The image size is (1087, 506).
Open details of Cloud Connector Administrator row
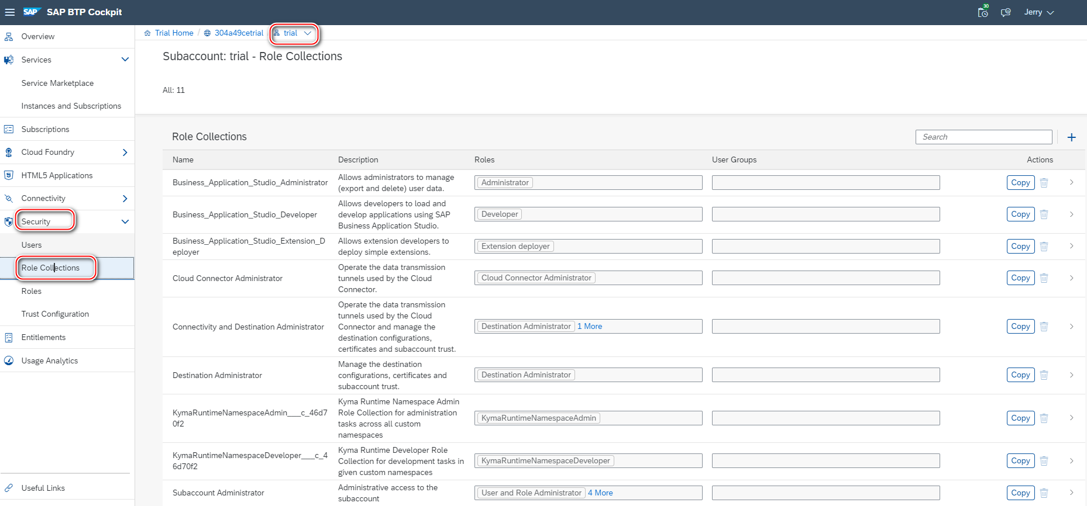tap(1071, 278)
